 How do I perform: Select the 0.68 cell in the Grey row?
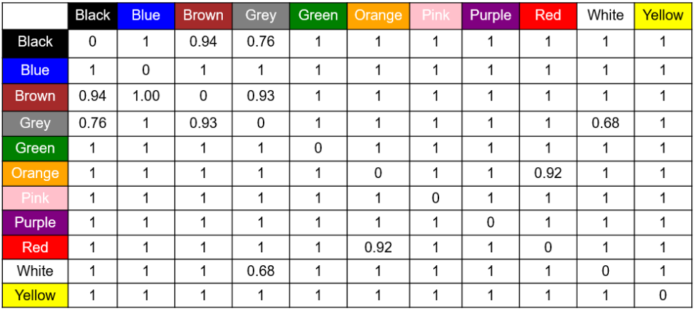point(605,123)
